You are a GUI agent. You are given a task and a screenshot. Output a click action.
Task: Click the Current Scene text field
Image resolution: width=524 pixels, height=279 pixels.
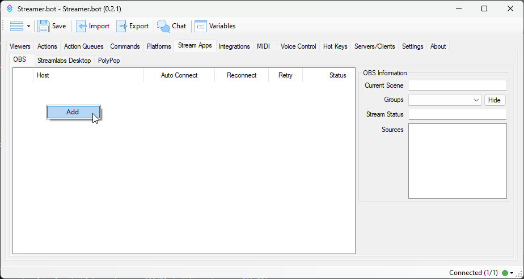457,85
